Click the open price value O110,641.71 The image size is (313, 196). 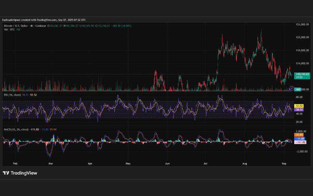pos(55,26)
